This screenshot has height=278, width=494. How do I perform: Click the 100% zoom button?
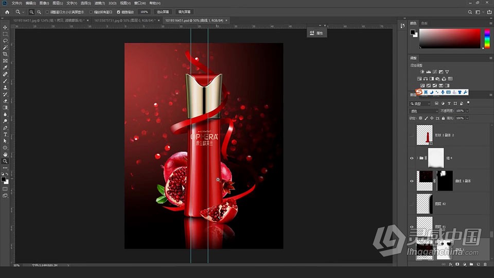tap(144, 12)
